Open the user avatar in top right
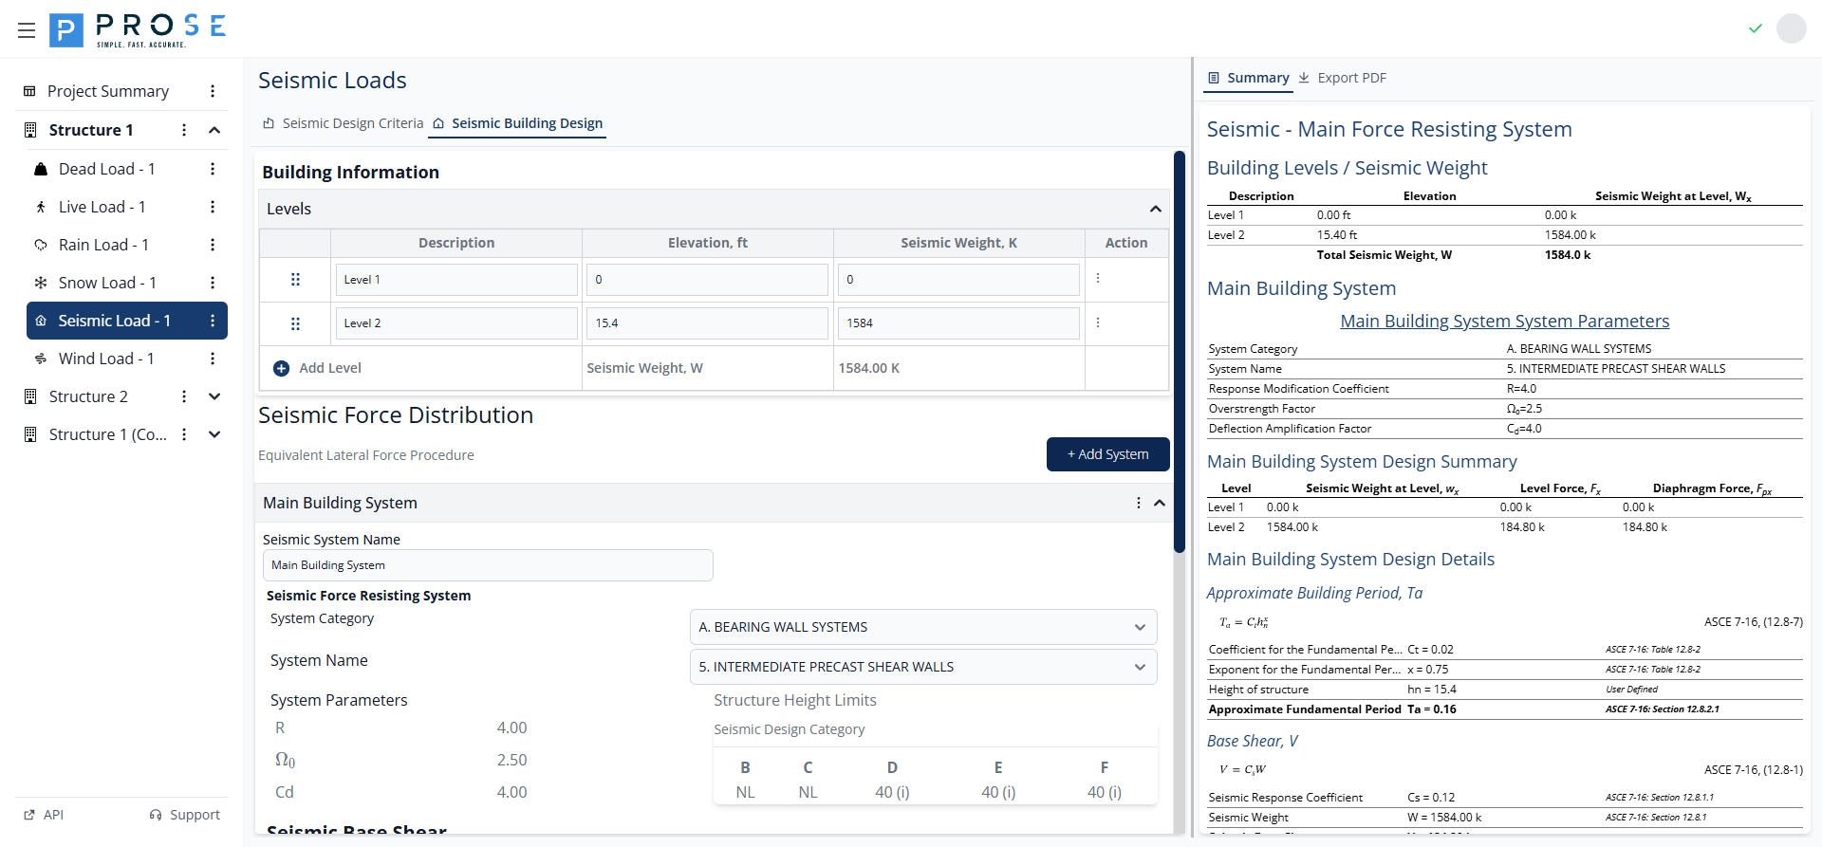Viewport: 1822px width, 847px height. point(1791,28)
